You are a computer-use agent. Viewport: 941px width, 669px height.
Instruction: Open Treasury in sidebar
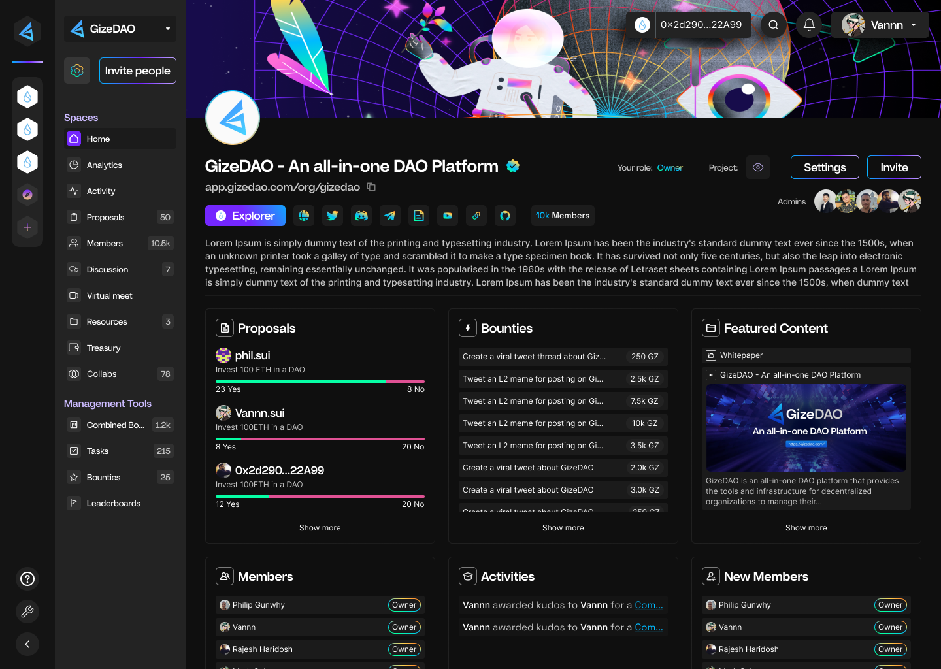point(120,348)
